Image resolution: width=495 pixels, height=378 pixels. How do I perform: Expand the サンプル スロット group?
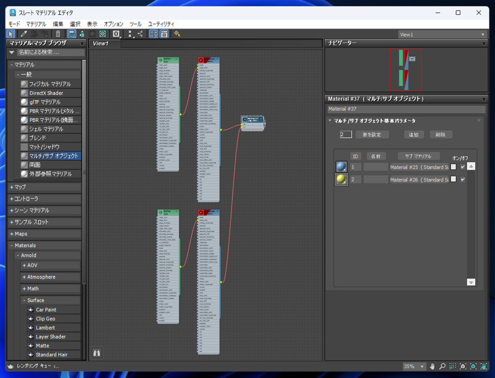click(45, 222)
